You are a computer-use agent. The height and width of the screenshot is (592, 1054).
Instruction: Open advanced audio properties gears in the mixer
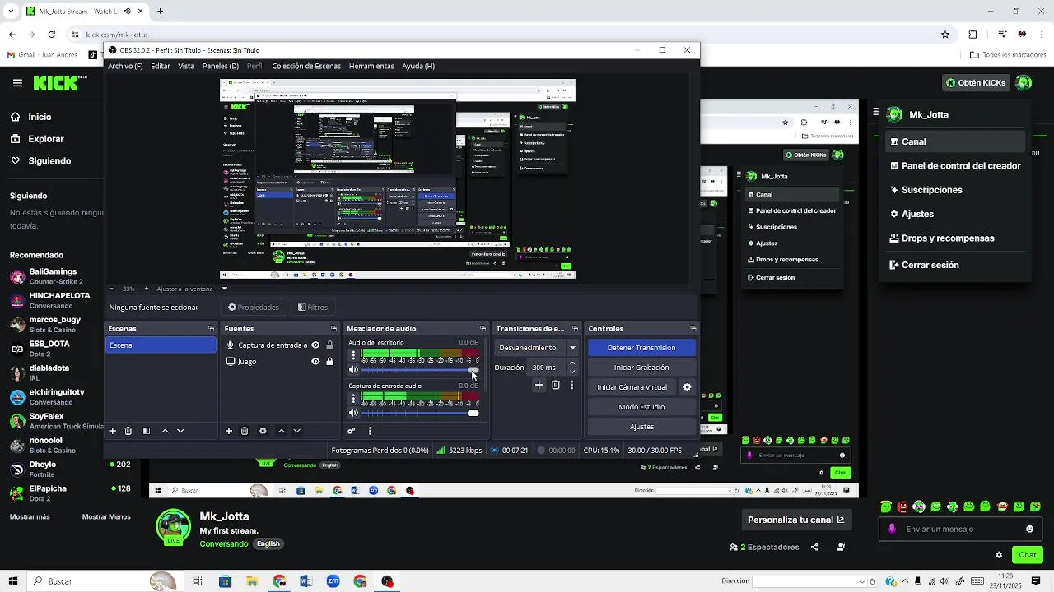click(352, 431)
